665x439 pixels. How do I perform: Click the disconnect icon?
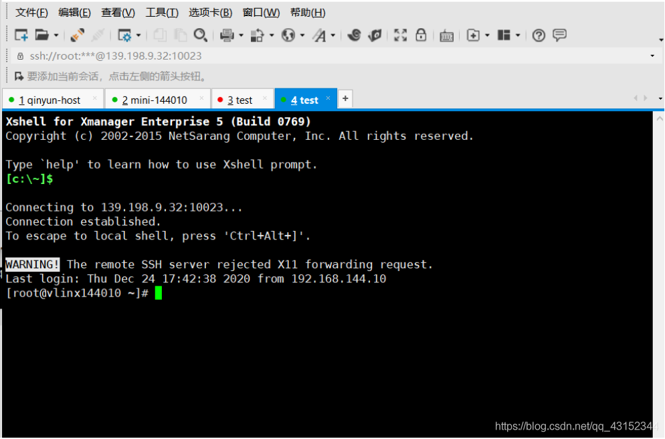click(98, 35)
